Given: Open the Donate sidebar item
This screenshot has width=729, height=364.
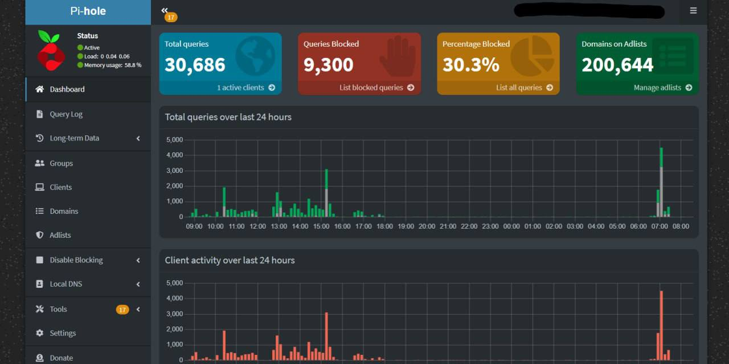Looking at the screenshot, I should coord(61,358).
